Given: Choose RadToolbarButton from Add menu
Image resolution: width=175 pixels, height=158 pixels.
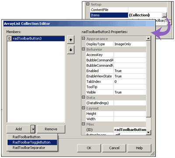Looking at the screenshot, I should 32,137.
